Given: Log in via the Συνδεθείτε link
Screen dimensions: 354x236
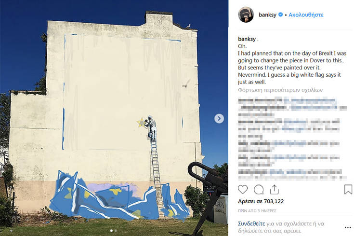Looking at the screenshot, I should click(x=251, y=224).
